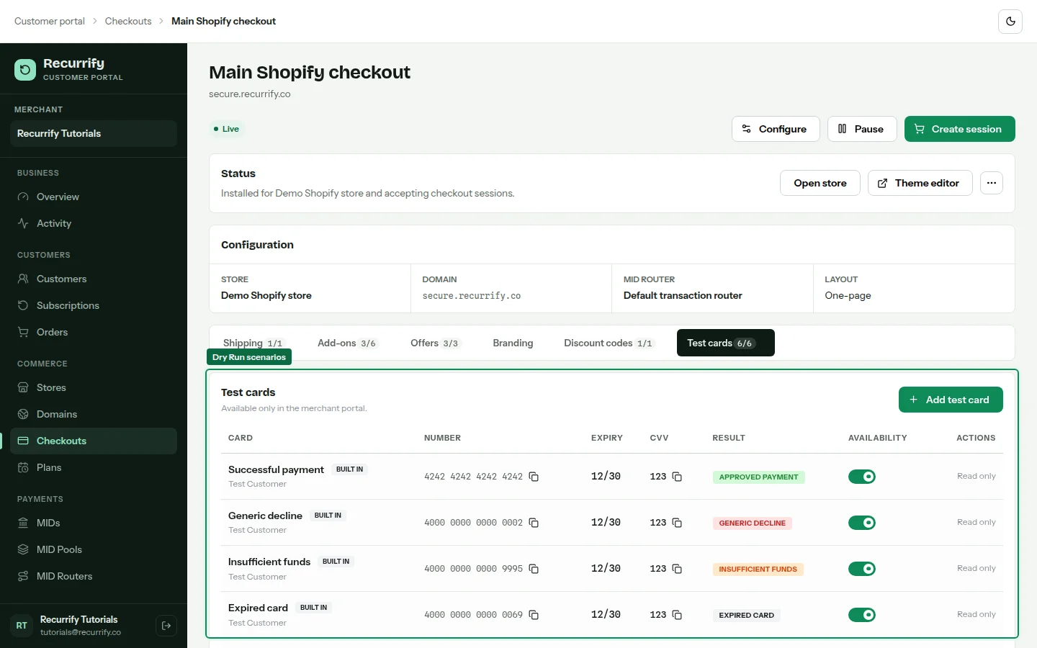Copy the CVV for Expired card
This screenshot has width=1037, height=648.
click(x=677, y=615)
